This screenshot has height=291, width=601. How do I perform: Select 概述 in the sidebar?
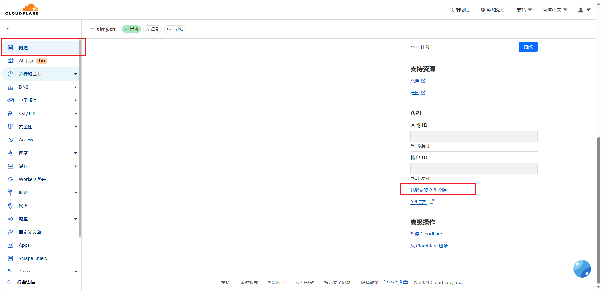click(23, 48)
